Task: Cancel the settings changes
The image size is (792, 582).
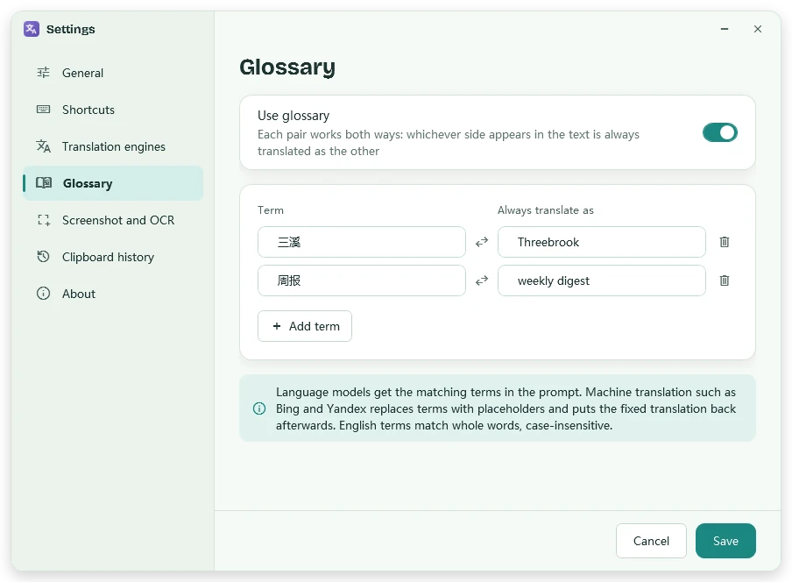Action: pos(651,541)
